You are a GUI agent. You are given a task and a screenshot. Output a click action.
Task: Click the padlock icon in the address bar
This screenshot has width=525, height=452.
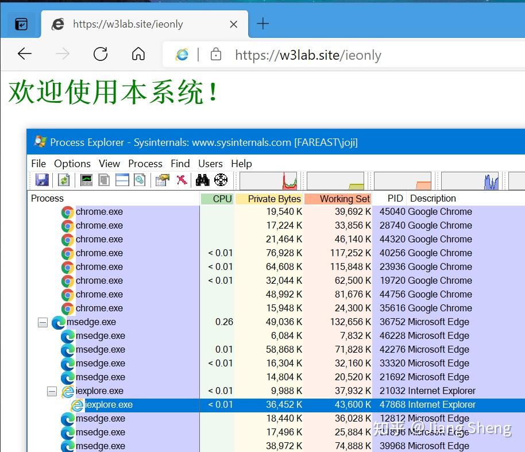(x=215, y=55)
